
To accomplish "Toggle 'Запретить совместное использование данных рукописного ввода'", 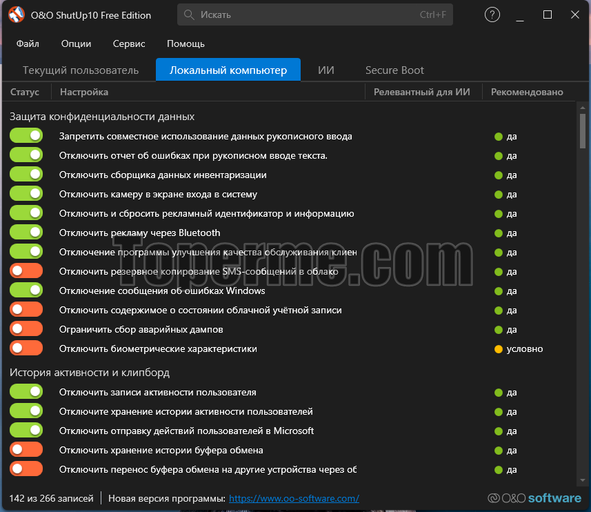I will [26, 135].
